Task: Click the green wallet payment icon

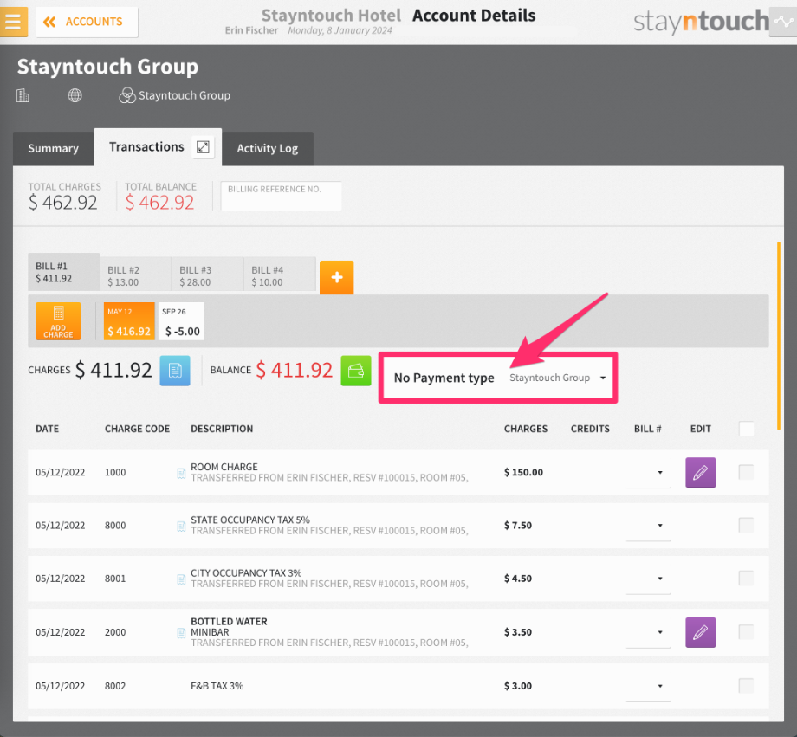Action: coord(356,371)
